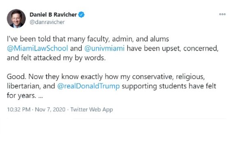The image size is (230, 150).
Task: Open the three-dot more options menu
Action: point(222,14)
